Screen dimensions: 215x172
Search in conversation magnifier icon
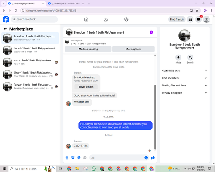tap(190, 58)
